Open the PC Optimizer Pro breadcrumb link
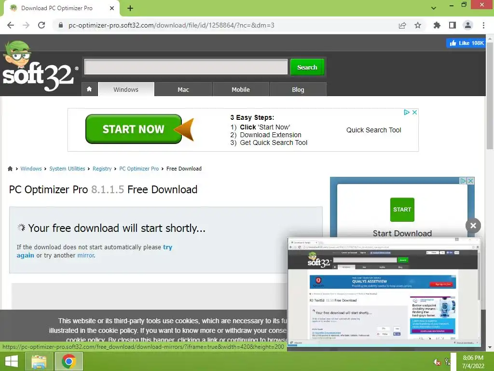Screen dimensions: 494x371 tap(139, 169)
